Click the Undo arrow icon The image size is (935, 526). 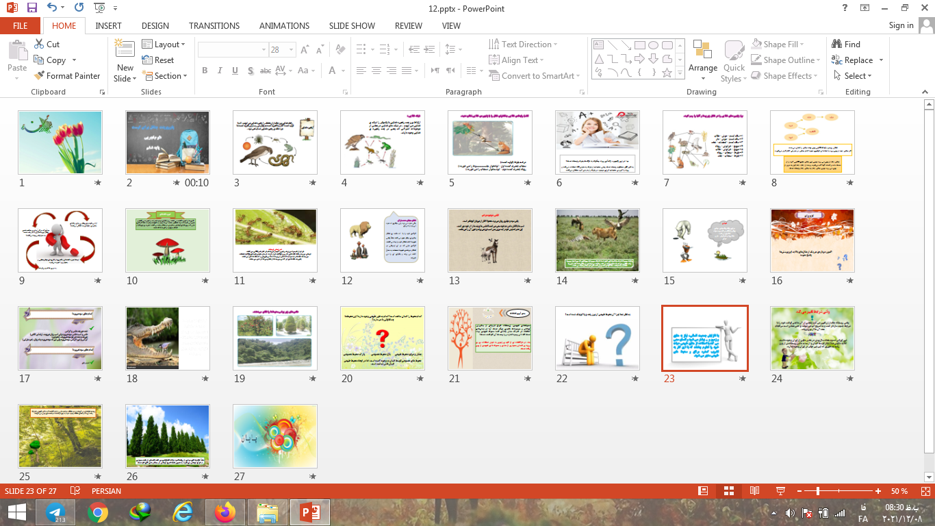(53, 8)
